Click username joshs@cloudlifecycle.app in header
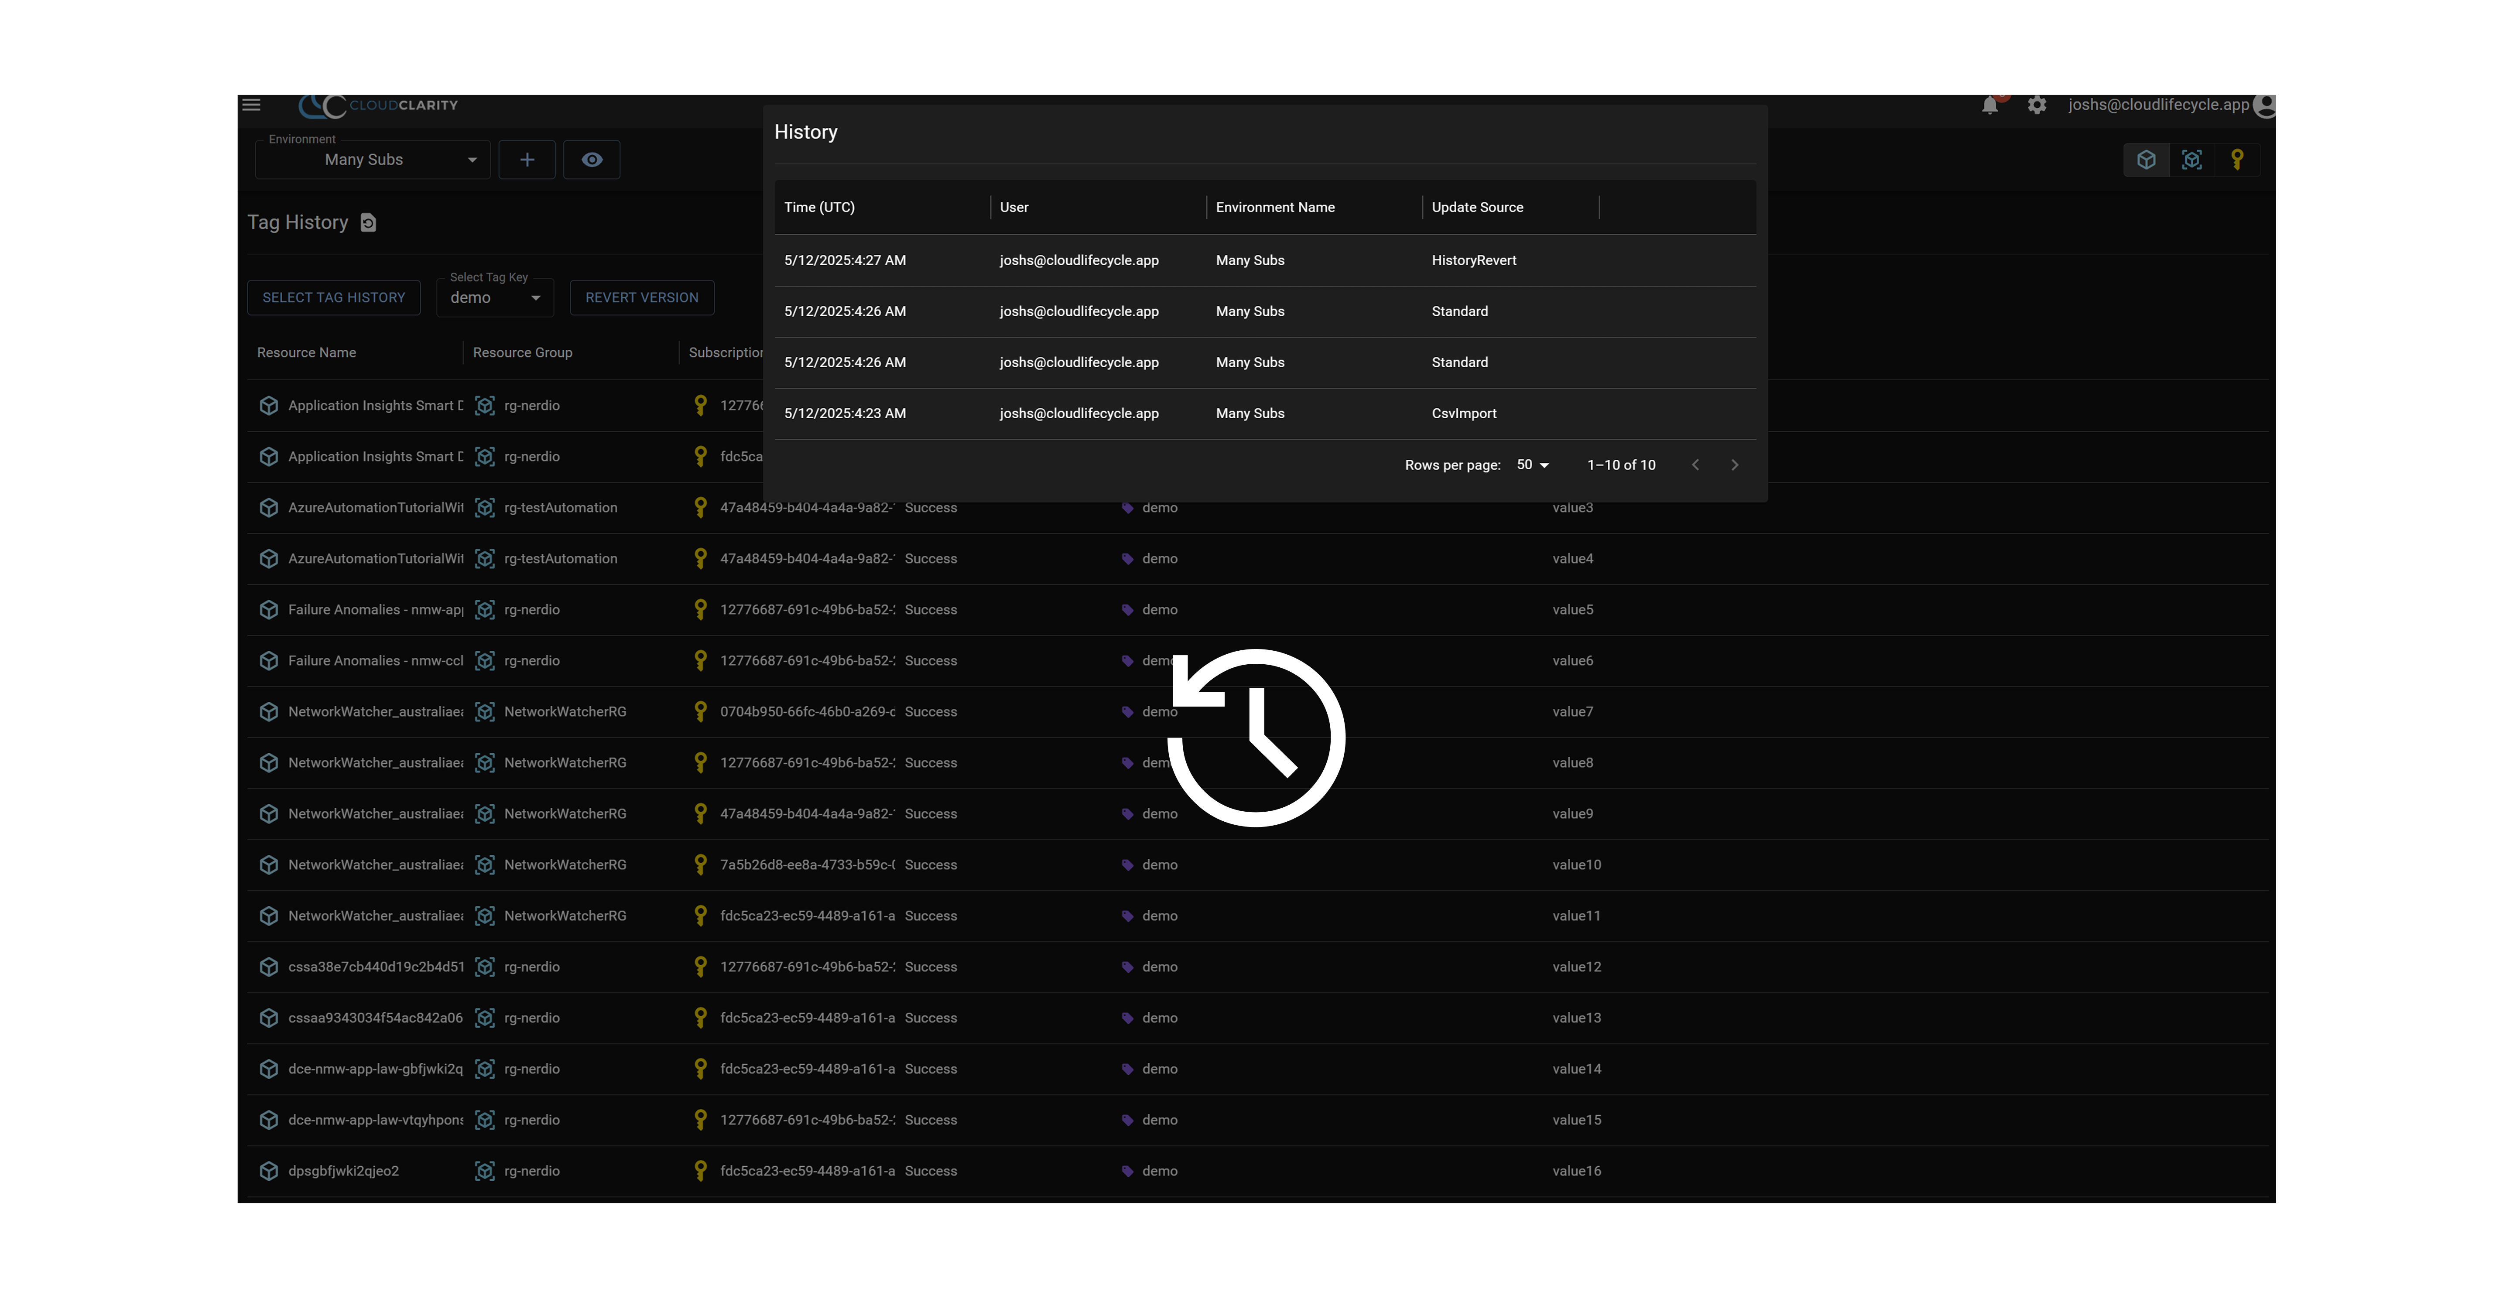Viewport: 2513px width, 1298px height. pos(2158,105)
